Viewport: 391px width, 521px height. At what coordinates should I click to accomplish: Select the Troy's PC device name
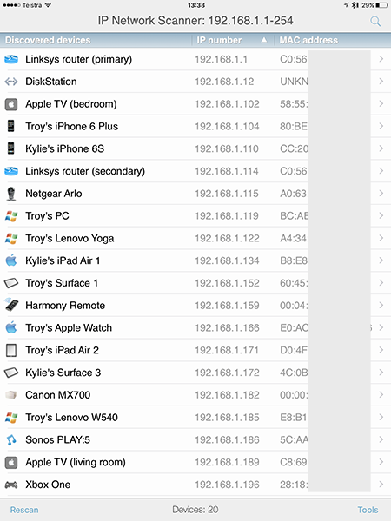point(47,216)
